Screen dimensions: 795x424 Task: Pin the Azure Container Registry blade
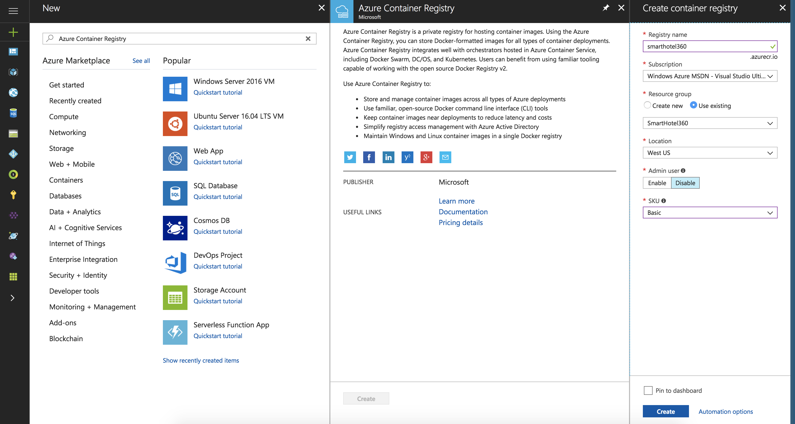click(x=606, y=8)
